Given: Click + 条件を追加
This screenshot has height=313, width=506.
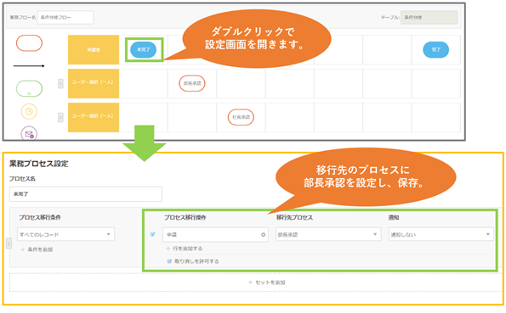Looking at the screenshot, I should [x=37, y=249].
